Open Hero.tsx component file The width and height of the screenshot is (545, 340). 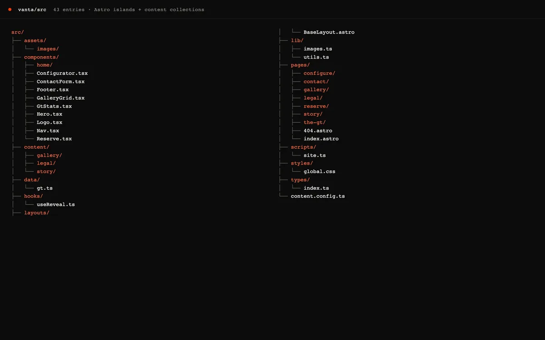click(50, 114)
